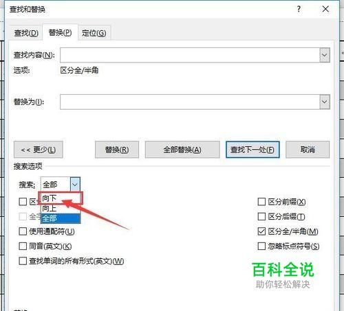Image resolution: width=344 pixels, height=311 pixels.
Task: Click the 替换为 input field
Action: coord(190,102)
